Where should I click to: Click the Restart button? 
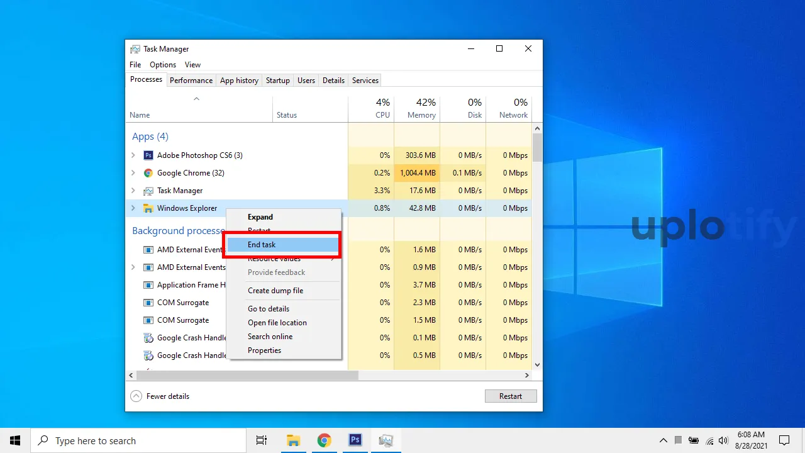(511, 396)
